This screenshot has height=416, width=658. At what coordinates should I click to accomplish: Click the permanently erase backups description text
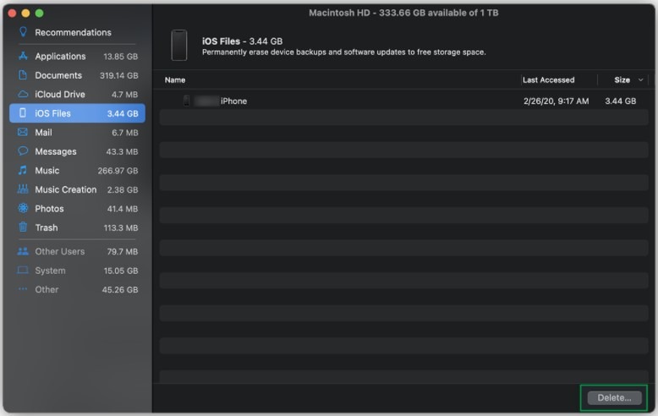click(343, 52)
